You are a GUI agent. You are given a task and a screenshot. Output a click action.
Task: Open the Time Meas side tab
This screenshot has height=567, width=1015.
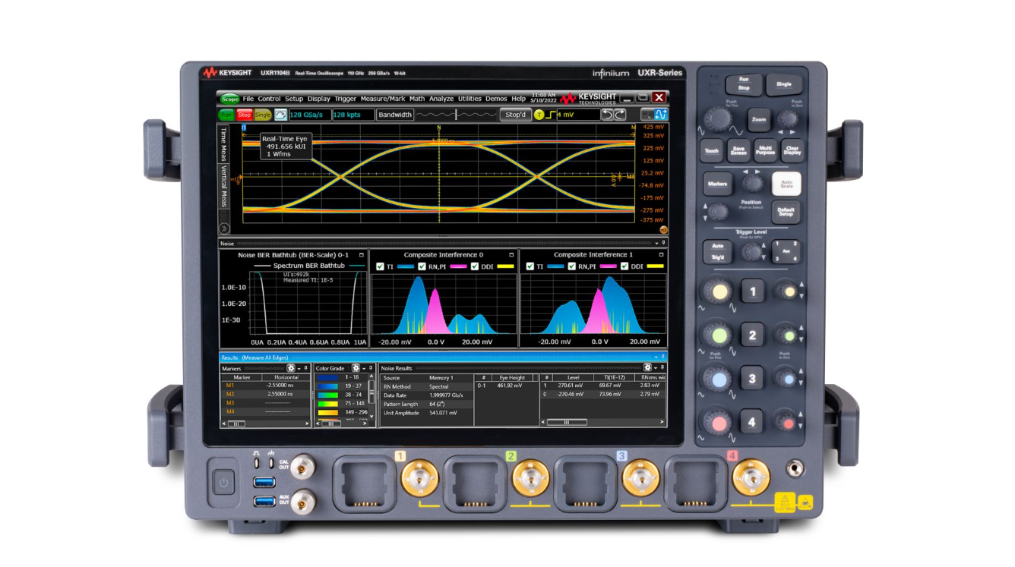(x=223, y=144)
